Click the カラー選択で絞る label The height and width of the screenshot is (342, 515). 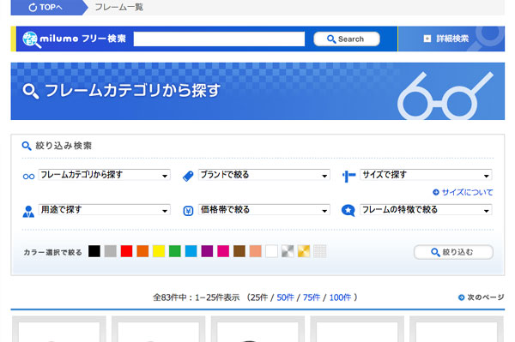pos(52,252)
